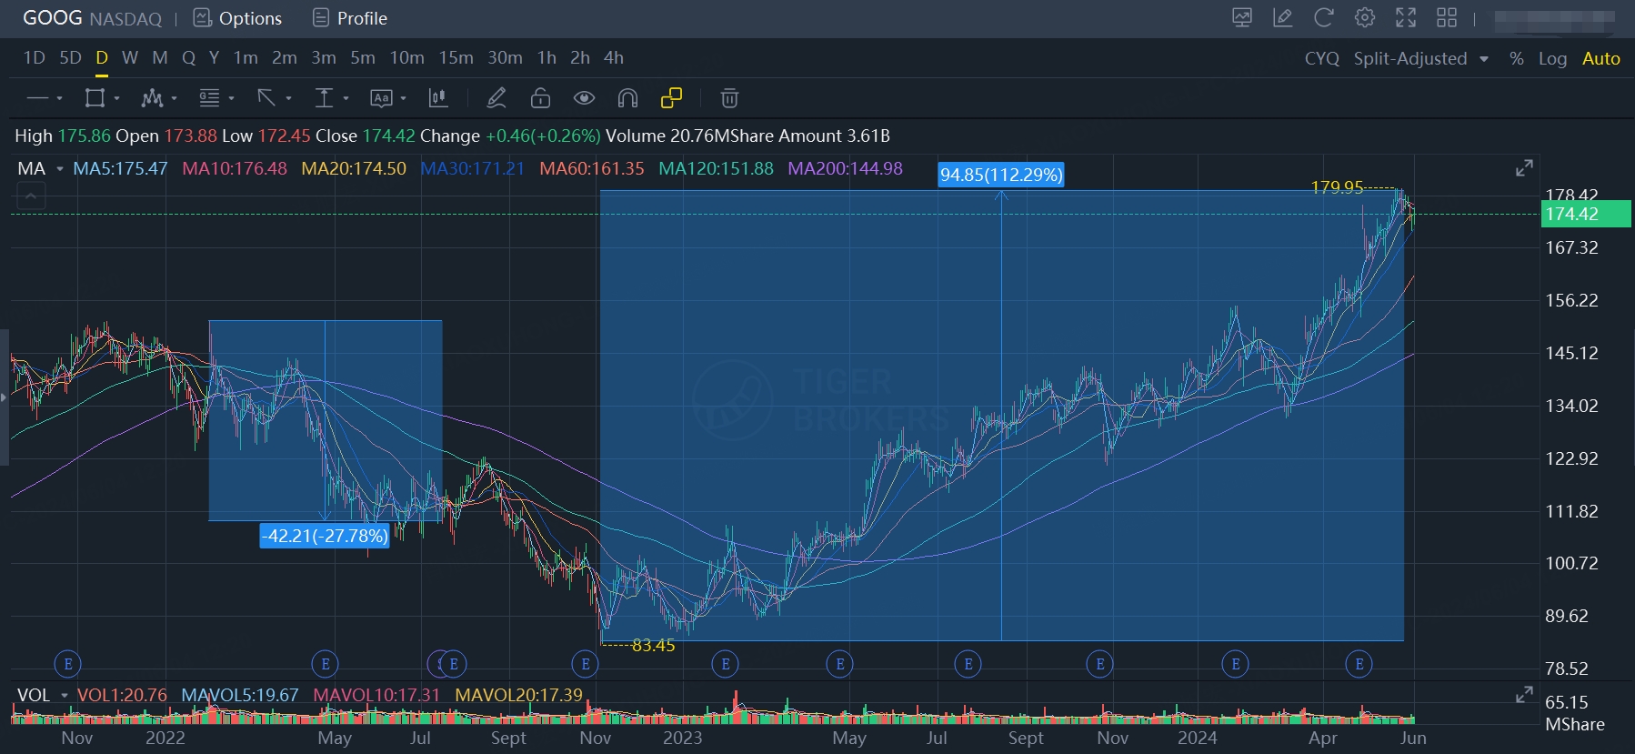
Task: Open the edit chart pencil icon in header
Action: [x=1283, y=18]
